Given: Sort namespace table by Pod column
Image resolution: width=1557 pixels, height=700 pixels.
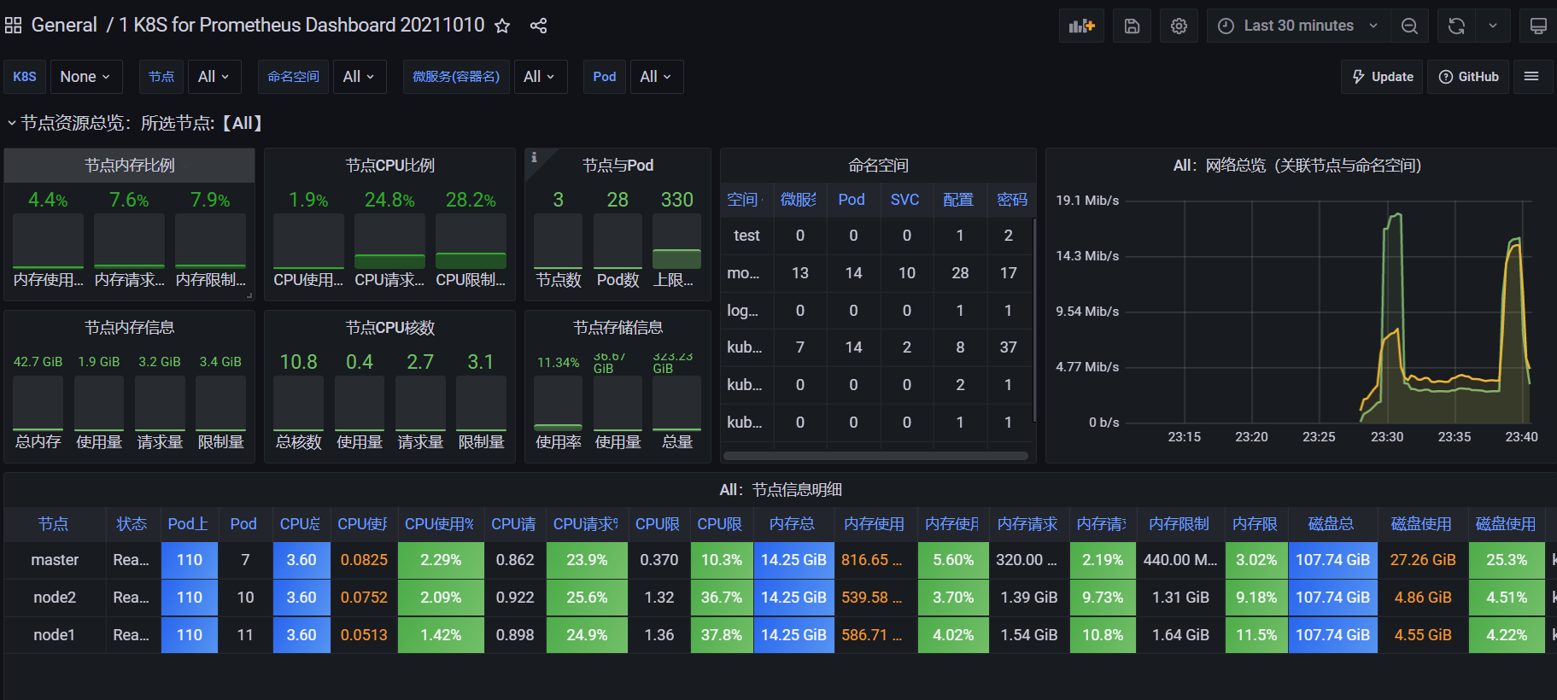Looking at the screenshot, I should [x=852, y=200].
